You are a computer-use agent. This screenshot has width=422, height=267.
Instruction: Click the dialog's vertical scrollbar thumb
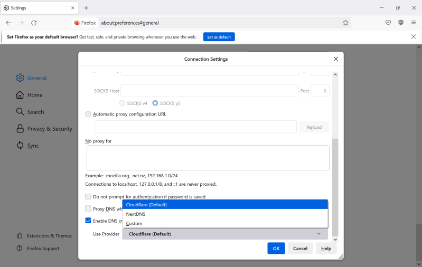[x=335, y=187]
